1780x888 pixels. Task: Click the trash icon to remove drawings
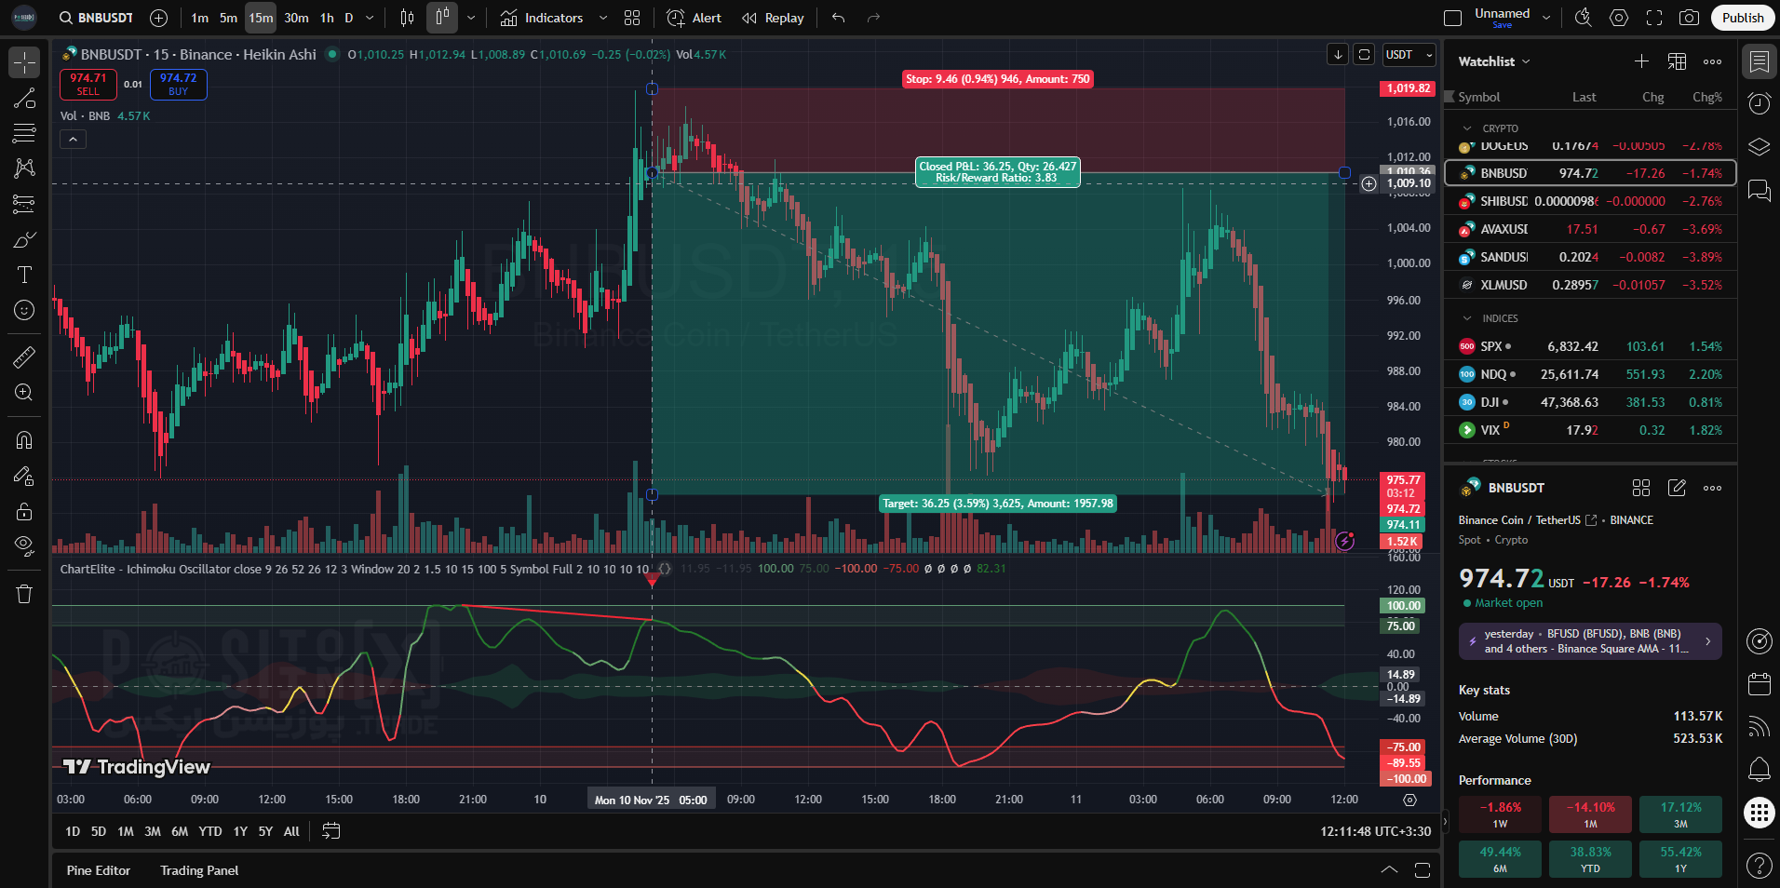tap(24, 594)
